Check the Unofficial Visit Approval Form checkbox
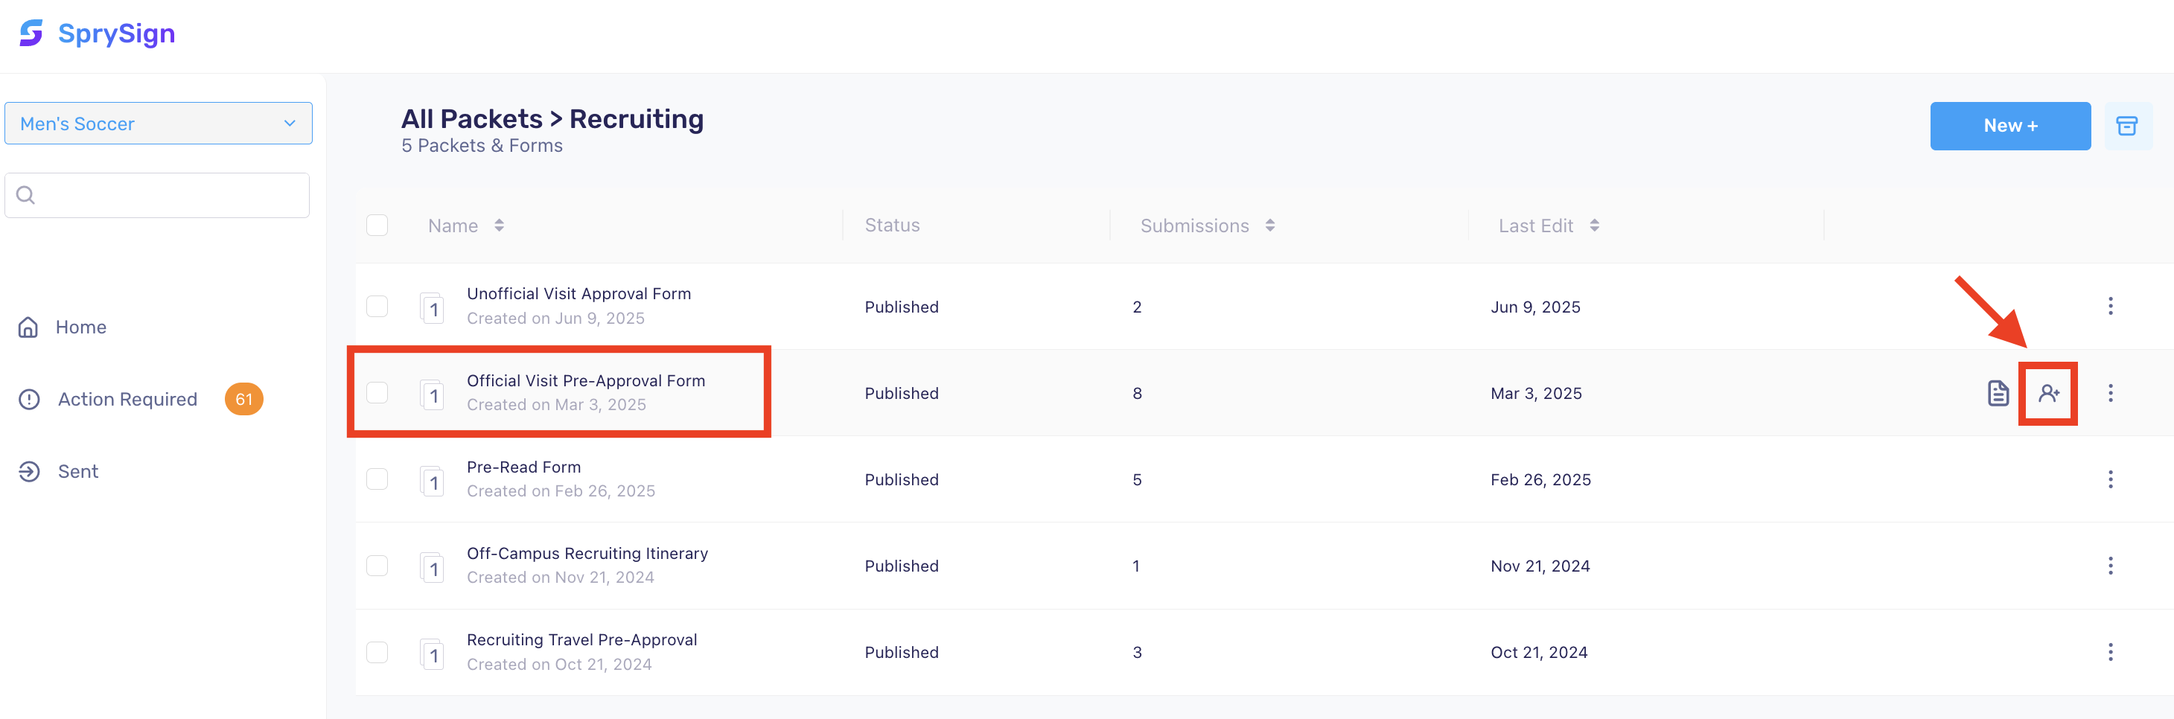Screen dimensions: 2174x719 pyautogui.click(x=377, y=307)
